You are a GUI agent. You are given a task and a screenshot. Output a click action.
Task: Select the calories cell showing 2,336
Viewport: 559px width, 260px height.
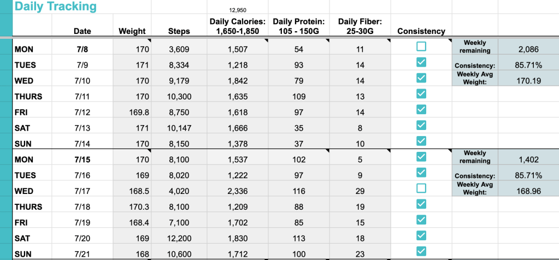237,191
